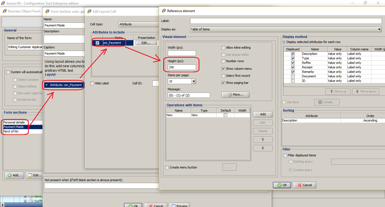Select Display selected attributes for each row

pyautogui.click(x=284, y=42)
